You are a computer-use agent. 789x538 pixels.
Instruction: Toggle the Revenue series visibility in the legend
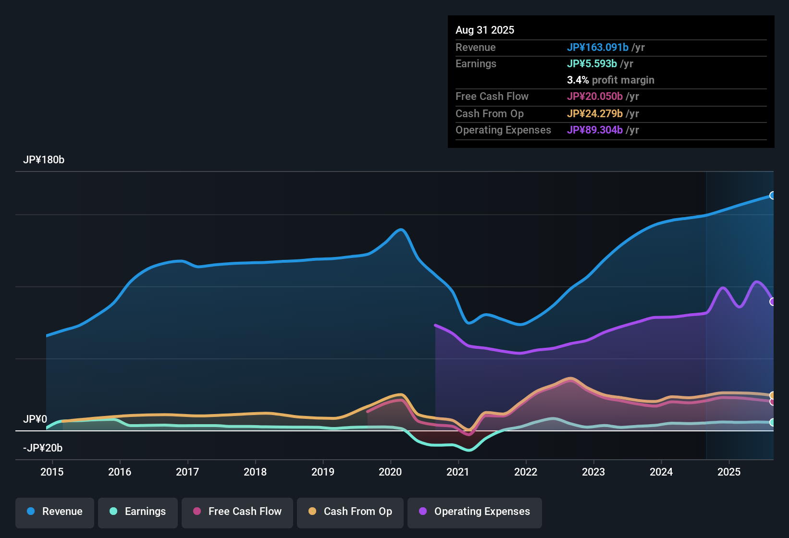54,512
